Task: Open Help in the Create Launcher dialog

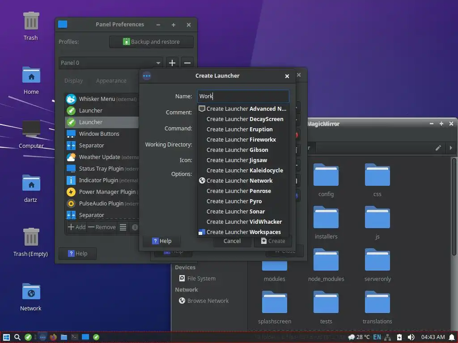Action: (x=161, y=241)
